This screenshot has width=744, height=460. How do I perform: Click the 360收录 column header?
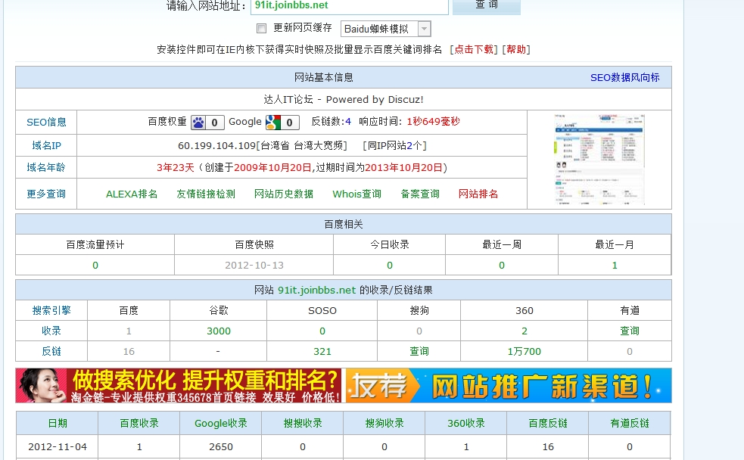466,424
